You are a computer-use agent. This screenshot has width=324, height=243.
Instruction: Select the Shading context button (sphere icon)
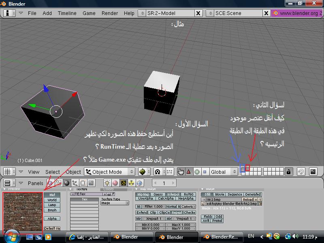(x=66, y=183)
